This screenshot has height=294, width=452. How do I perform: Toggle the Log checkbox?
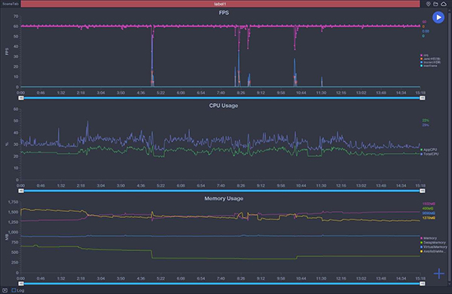(x=14, y=290)
